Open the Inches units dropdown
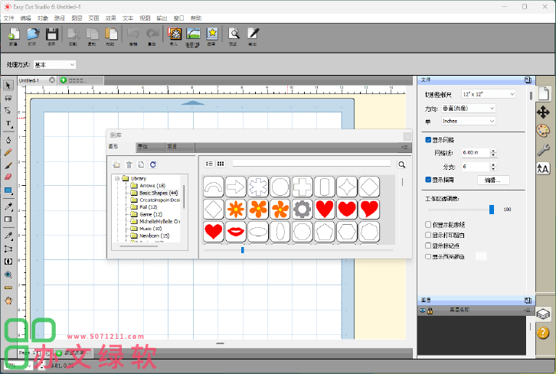The height and width of the screenshot is (374, 556). pyautogui.click(x=468, y=121)
